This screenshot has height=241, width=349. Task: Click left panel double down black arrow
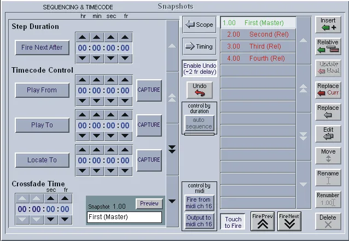point(172,149)
